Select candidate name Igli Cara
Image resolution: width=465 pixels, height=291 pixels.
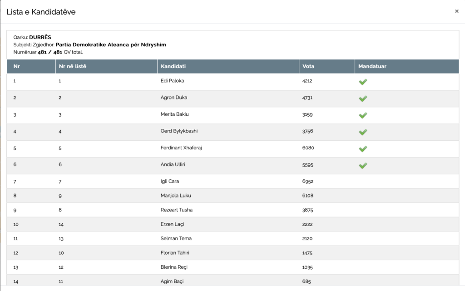170,181
